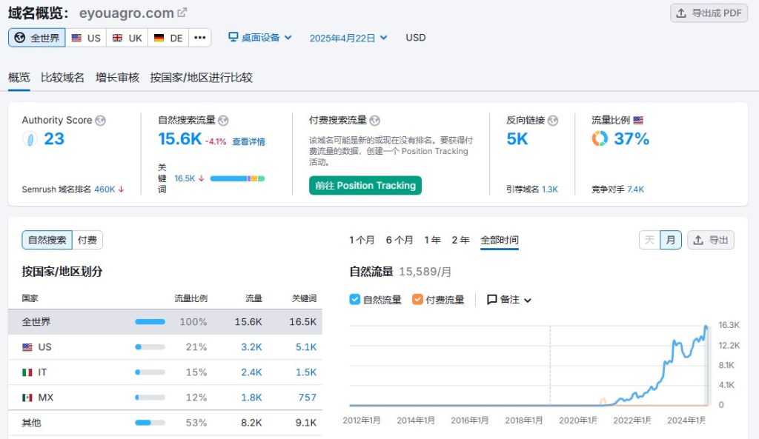Uncheck the 自然流量 checkbox

(x=355, y=300)
